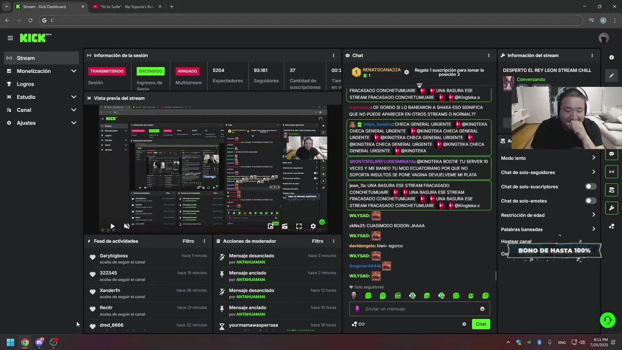Click the Kick logo

click(35, 38)
